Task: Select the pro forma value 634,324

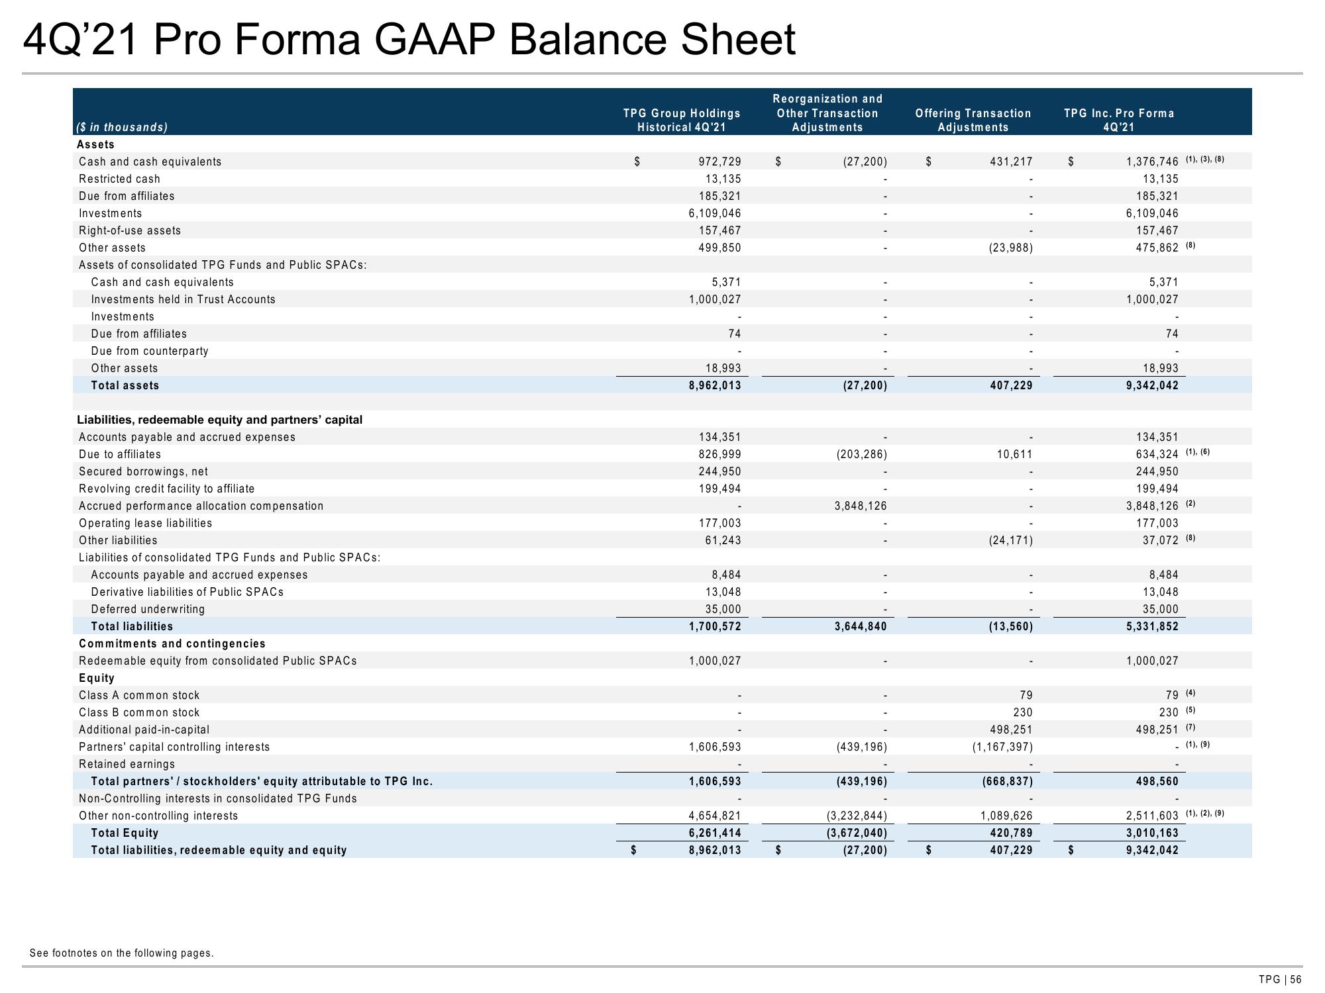Action: point(1157,454)
